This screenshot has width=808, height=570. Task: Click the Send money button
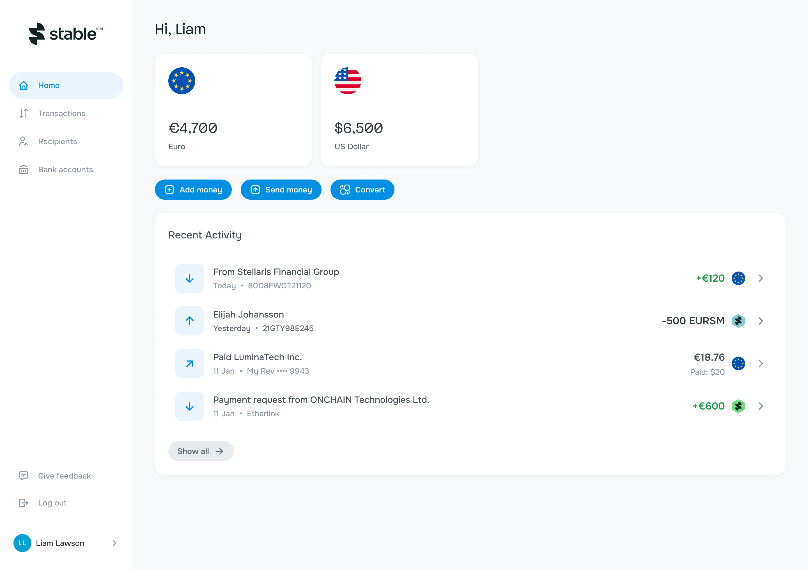click(x=281, y=190)
